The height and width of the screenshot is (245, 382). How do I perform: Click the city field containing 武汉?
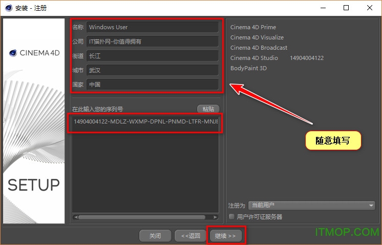click(153, 70)
